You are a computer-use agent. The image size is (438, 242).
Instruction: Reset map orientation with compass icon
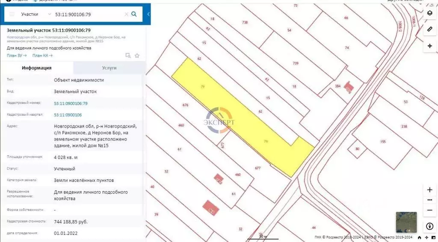tap(429, 226)
